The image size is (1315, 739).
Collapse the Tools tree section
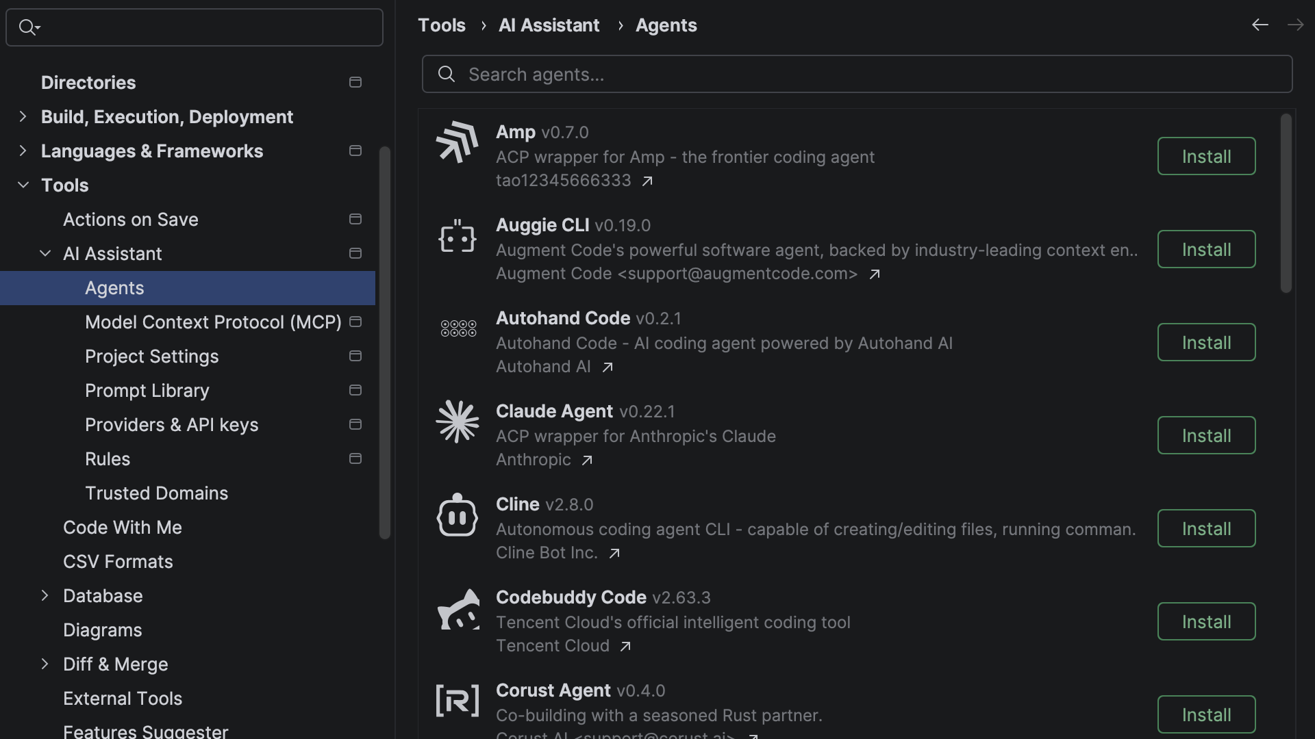23,185
